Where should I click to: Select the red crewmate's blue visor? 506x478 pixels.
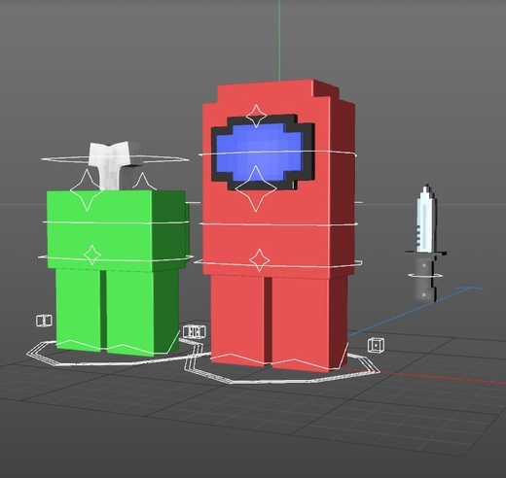pyautogui.click(x=260, y=152)
